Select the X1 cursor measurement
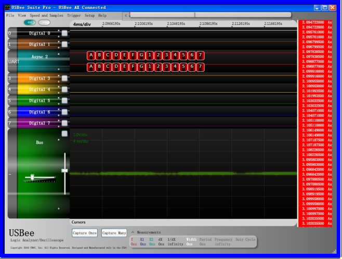 tap(143, 242)
